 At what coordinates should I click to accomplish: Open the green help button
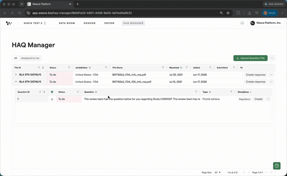coord(277,166)
